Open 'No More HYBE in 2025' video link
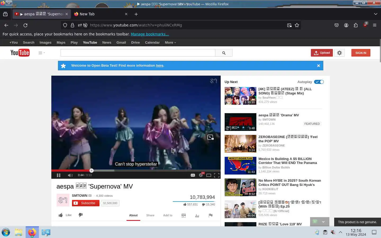This screenshot has height=238, width=381. (290, 182)
